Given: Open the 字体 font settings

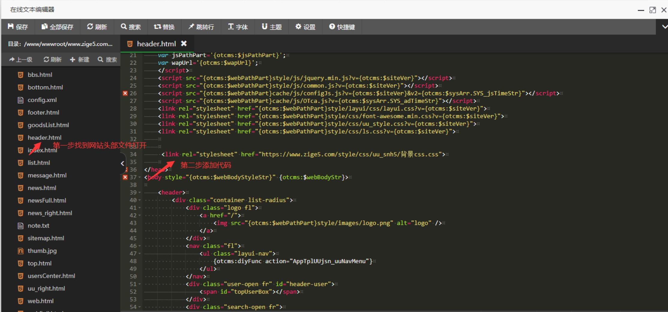Looking at the screenshot, I should coord(238,27).
